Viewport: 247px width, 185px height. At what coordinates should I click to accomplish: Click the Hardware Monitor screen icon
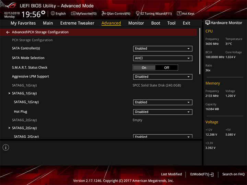pyautogui.click(x=208, y=23)
